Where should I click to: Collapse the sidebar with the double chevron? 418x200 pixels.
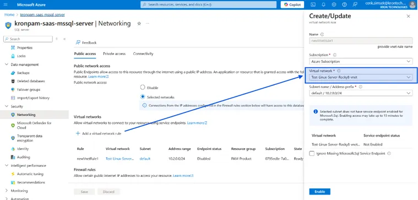click(x=64, y=39)
